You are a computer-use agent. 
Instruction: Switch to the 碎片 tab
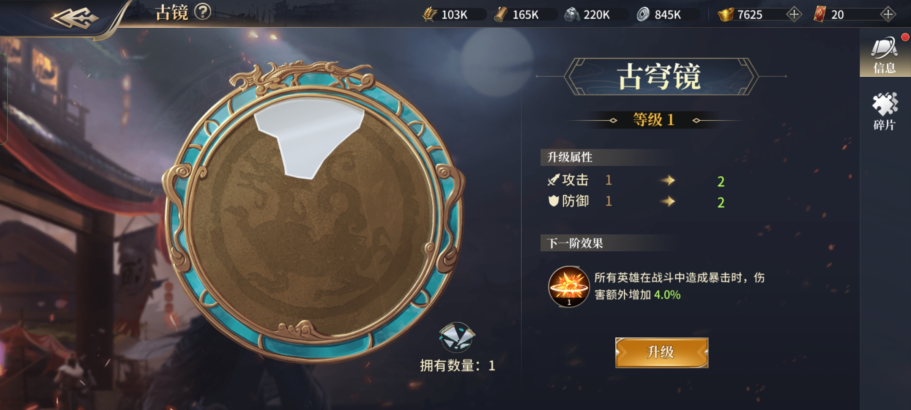pyautogui.click(x=885, y=112)
